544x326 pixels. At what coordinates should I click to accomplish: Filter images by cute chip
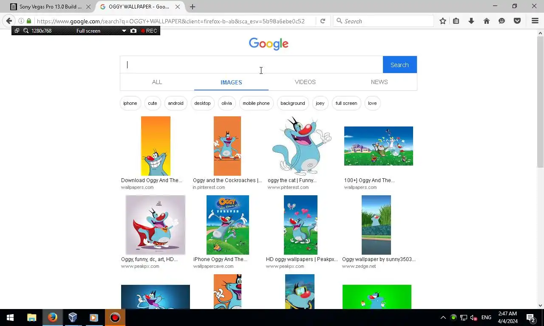click(x=153, y=103)
